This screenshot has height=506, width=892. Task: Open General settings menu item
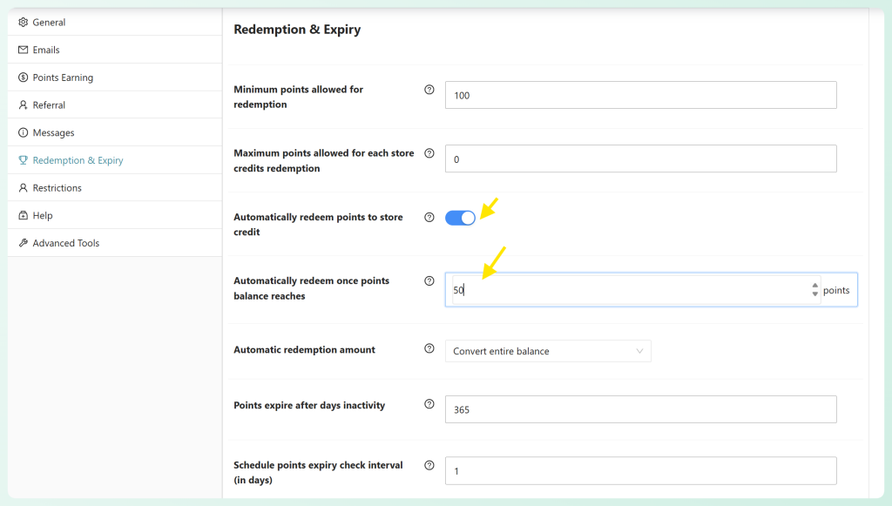pyautogui.click(x=115, y=22)
